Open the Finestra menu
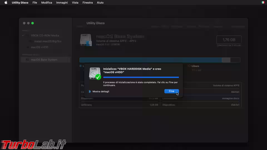This screenshot has height=150, width=267. click(x=88, y=2)
